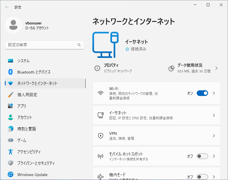Click the VPN shield lock icon
The width and height of the screenshot is (228, 180).
click(101, 136)
